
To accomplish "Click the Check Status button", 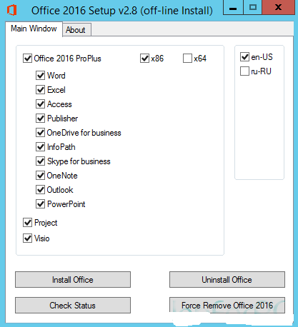I will click(73, 305).
